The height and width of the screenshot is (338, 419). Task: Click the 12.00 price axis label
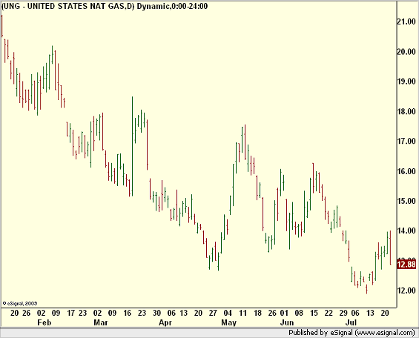[406, 291]
